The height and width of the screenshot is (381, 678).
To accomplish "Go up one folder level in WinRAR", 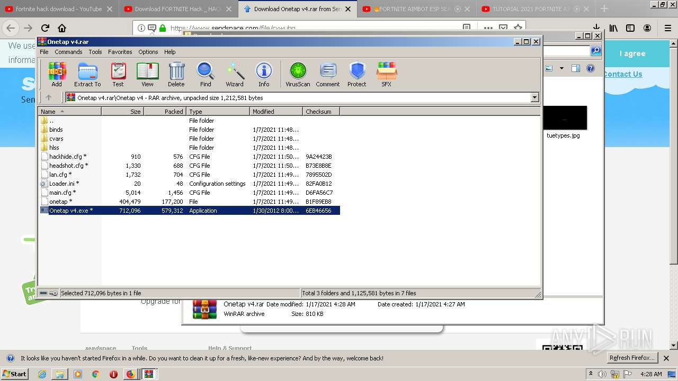I will click(x=49, y=97).
